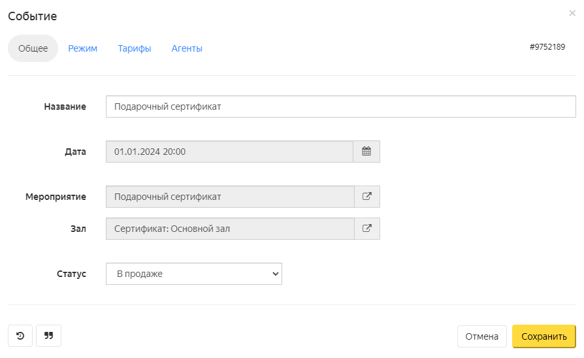Image resolution: width=584 pixels, height=358 pixels.
Task: Open the Режим tab
Action: click(83, 48)
